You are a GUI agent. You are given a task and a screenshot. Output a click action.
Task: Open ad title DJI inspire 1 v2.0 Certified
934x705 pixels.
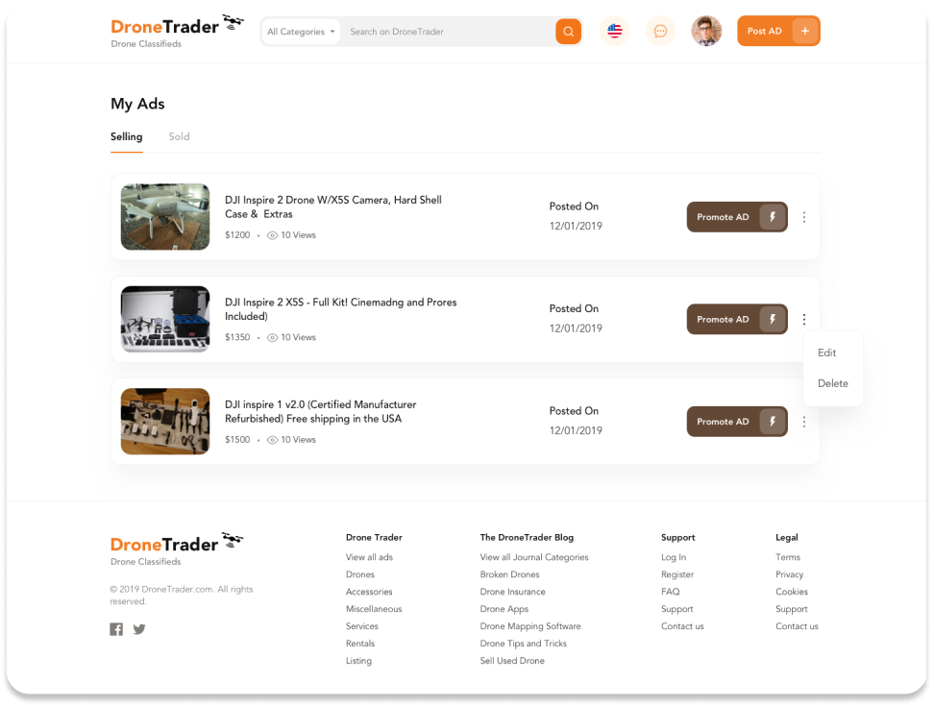tap(321, 412)
